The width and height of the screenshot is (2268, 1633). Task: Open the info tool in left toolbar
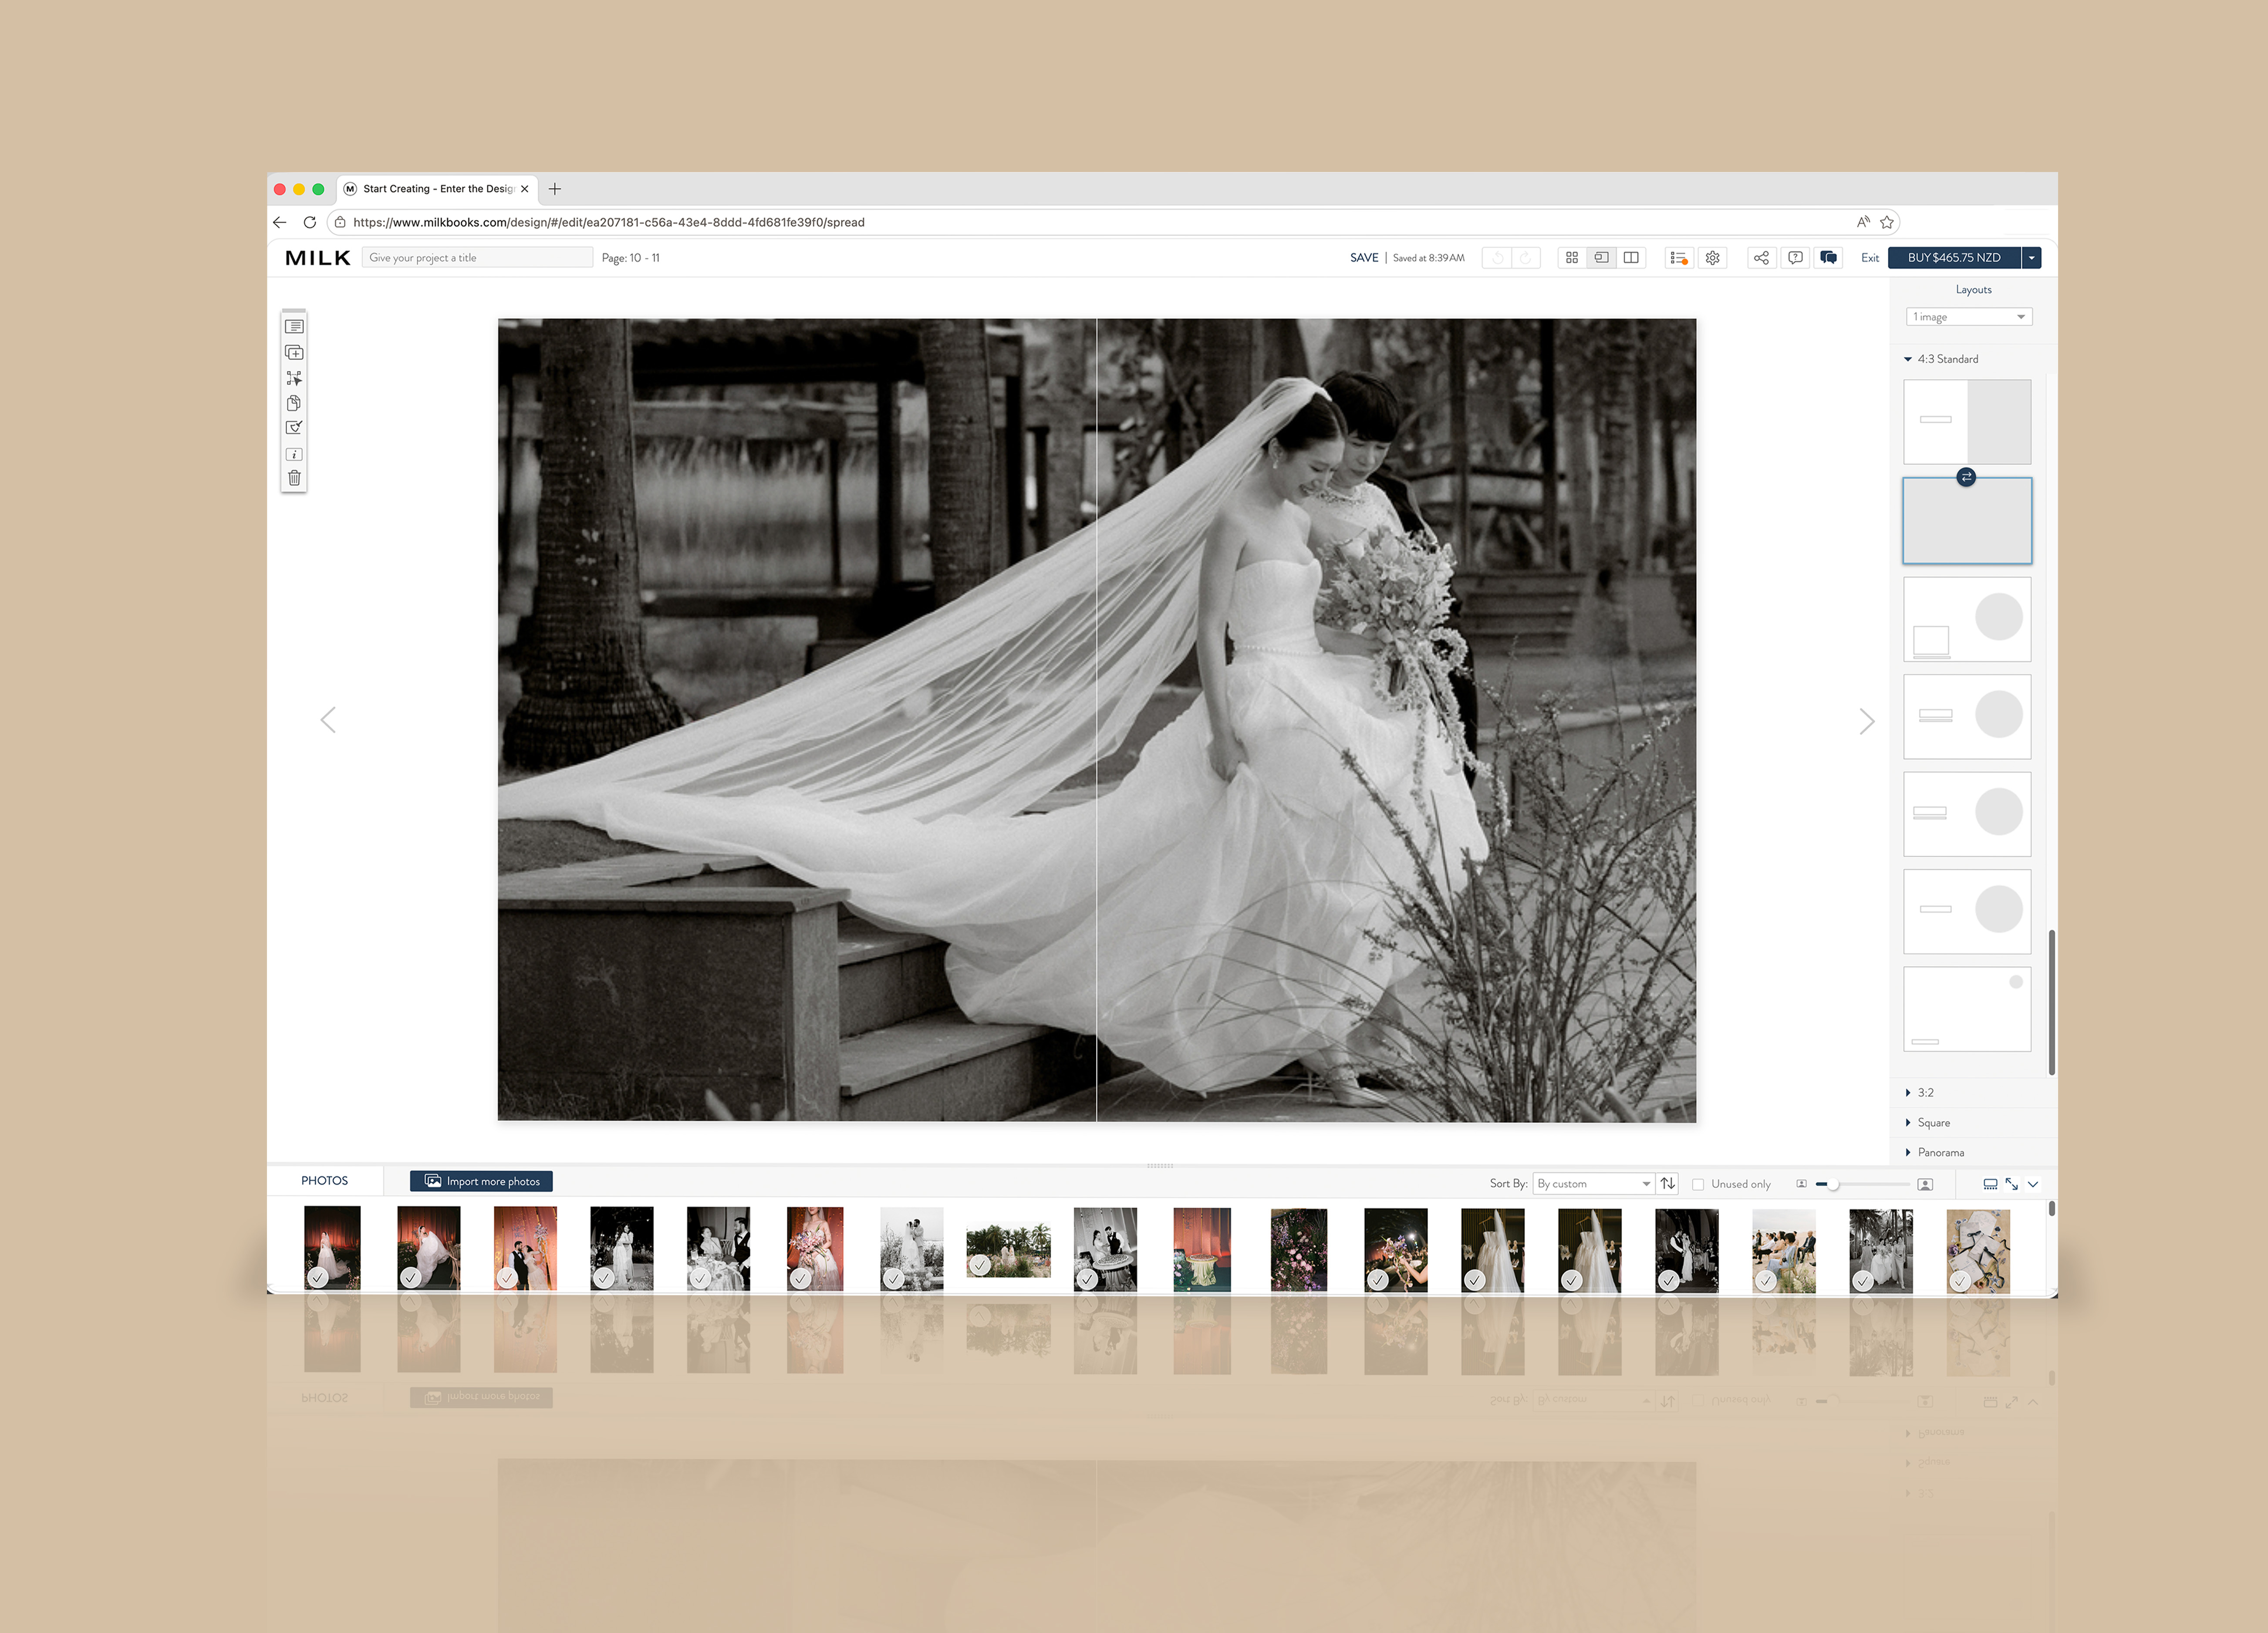(x=294, y=454)
